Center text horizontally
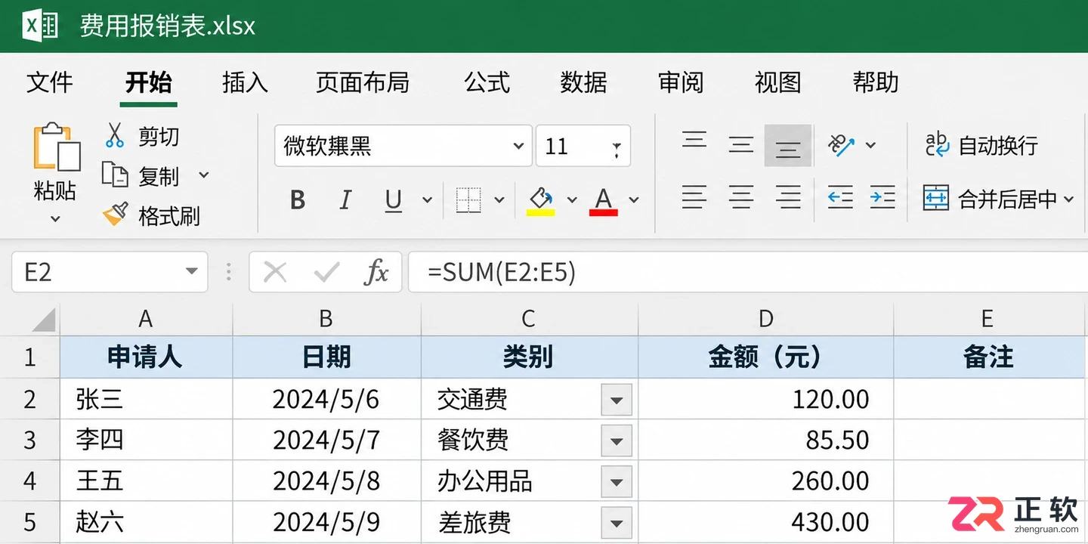 [x=741, y=198]
